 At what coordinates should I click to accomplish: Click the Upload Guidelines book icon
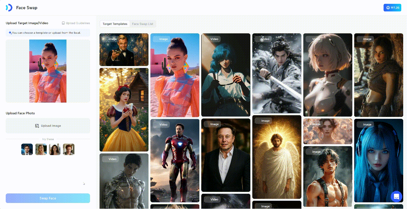point(63,23)
